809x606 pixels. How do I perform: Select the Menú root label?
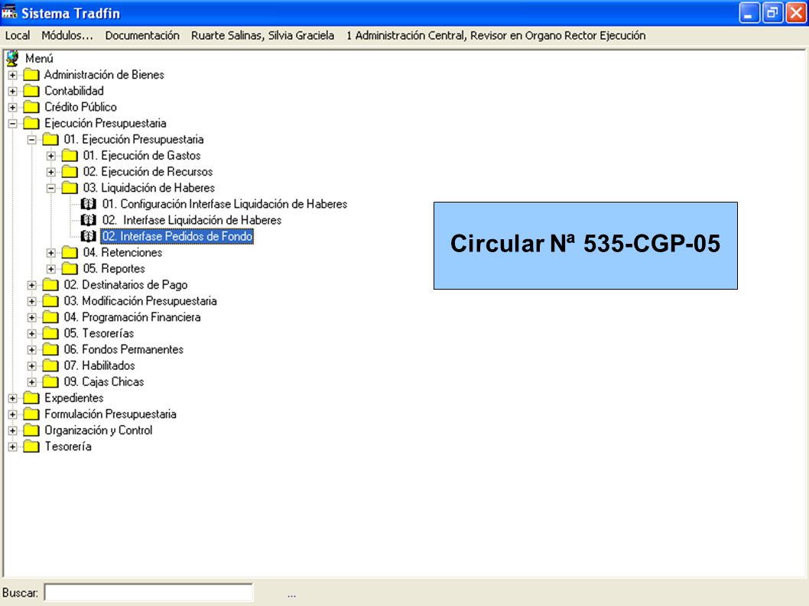point(39,59)
